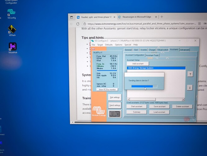Select the Assistant Configuration sub-tab

coord(135,55)
